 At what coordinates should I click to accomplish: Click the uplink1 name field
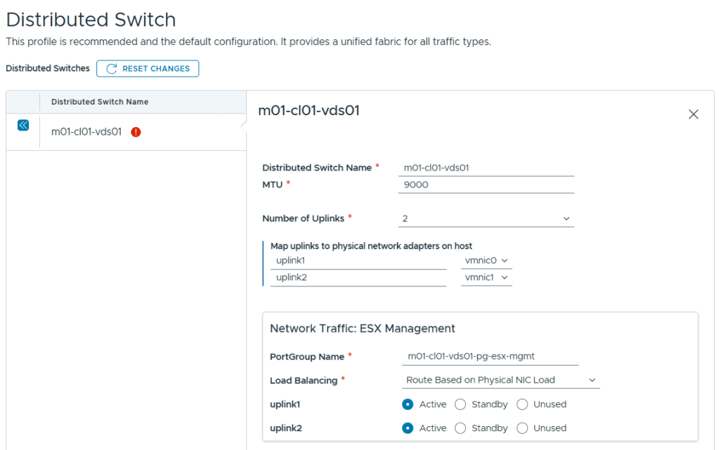[x=358, y=260]
